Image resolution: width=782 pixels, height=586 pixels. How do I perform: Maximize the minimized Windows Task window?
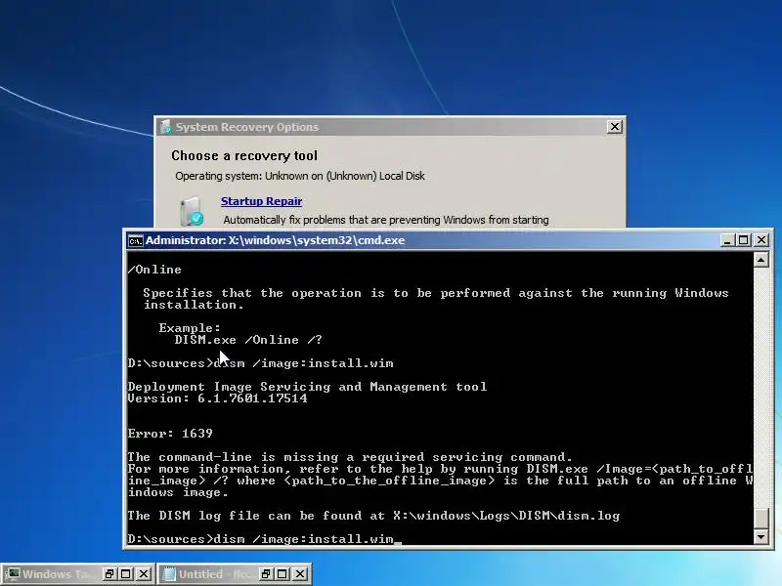pos(126,574)
